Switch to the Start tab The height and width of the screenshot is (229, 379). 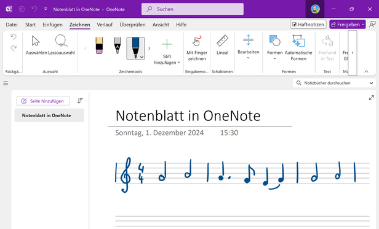click(30, 25)
